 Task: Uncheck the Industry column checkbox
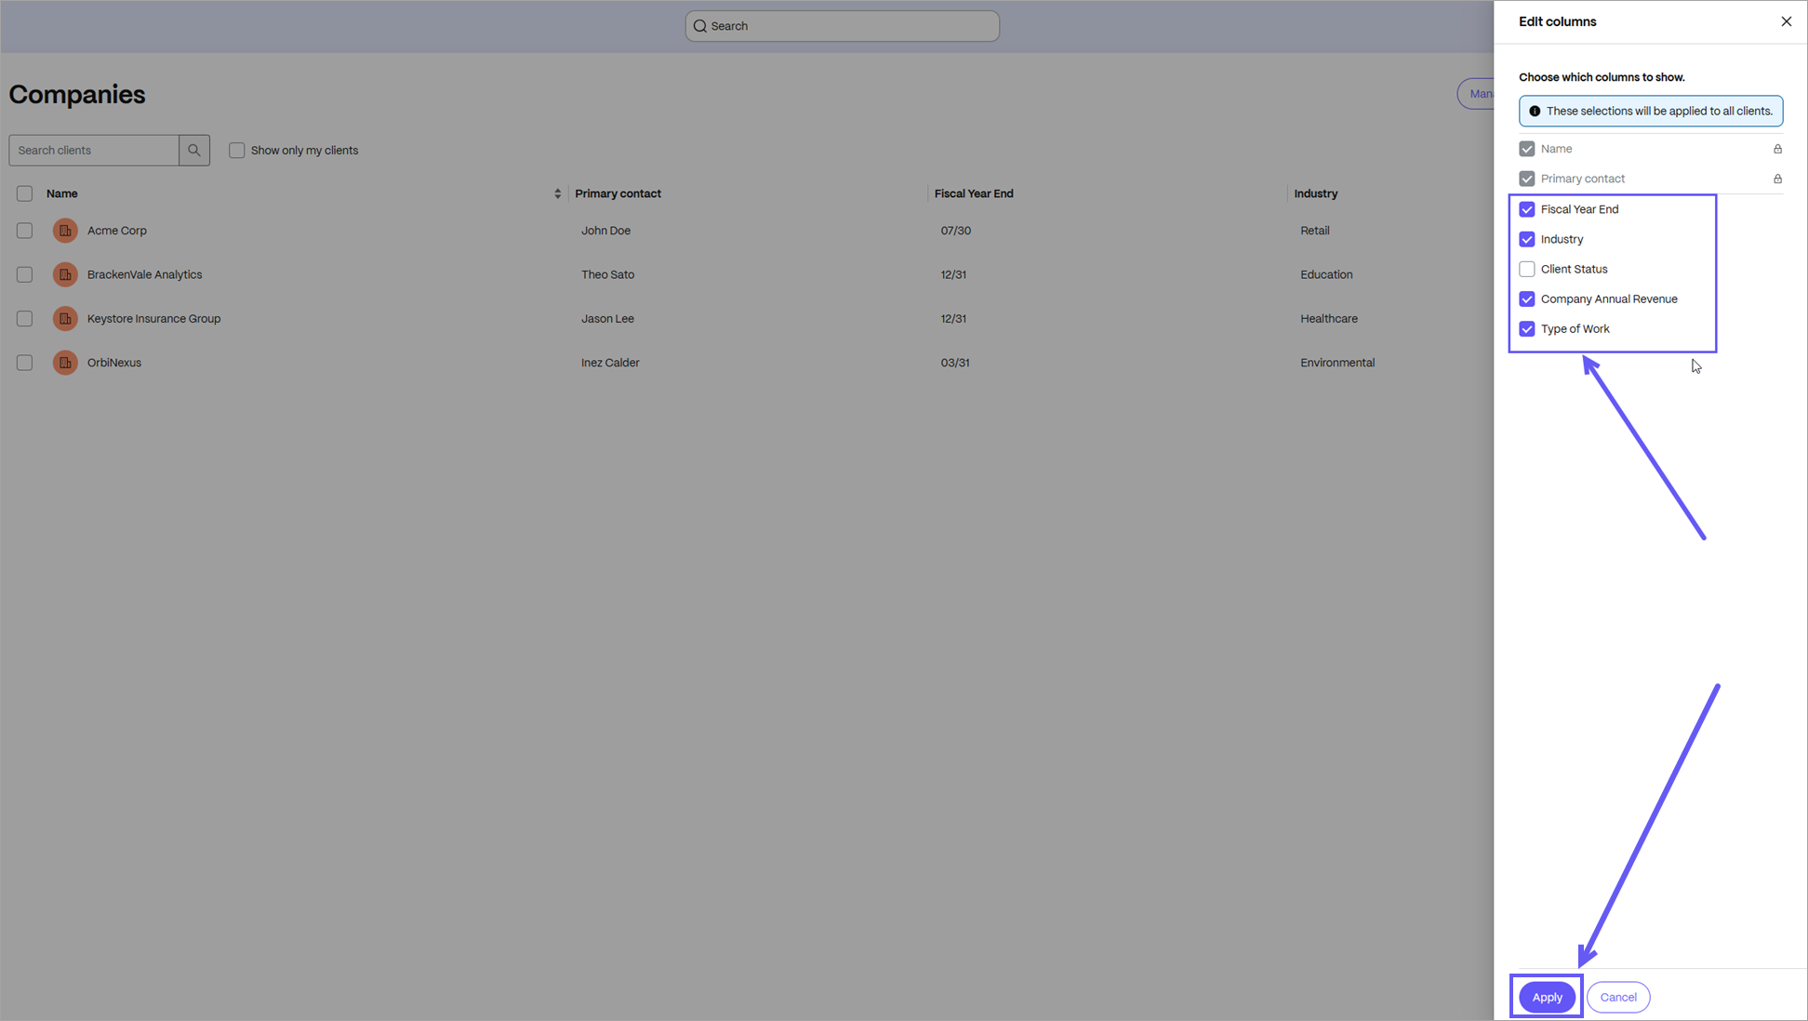click(x=1527, y=239)
